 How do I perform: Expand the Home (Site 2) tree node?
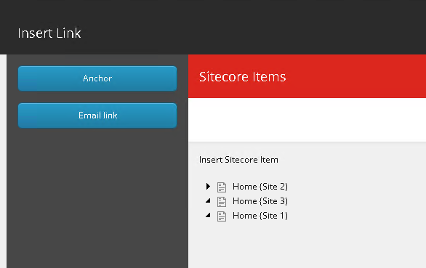click(x=208, y=186)
